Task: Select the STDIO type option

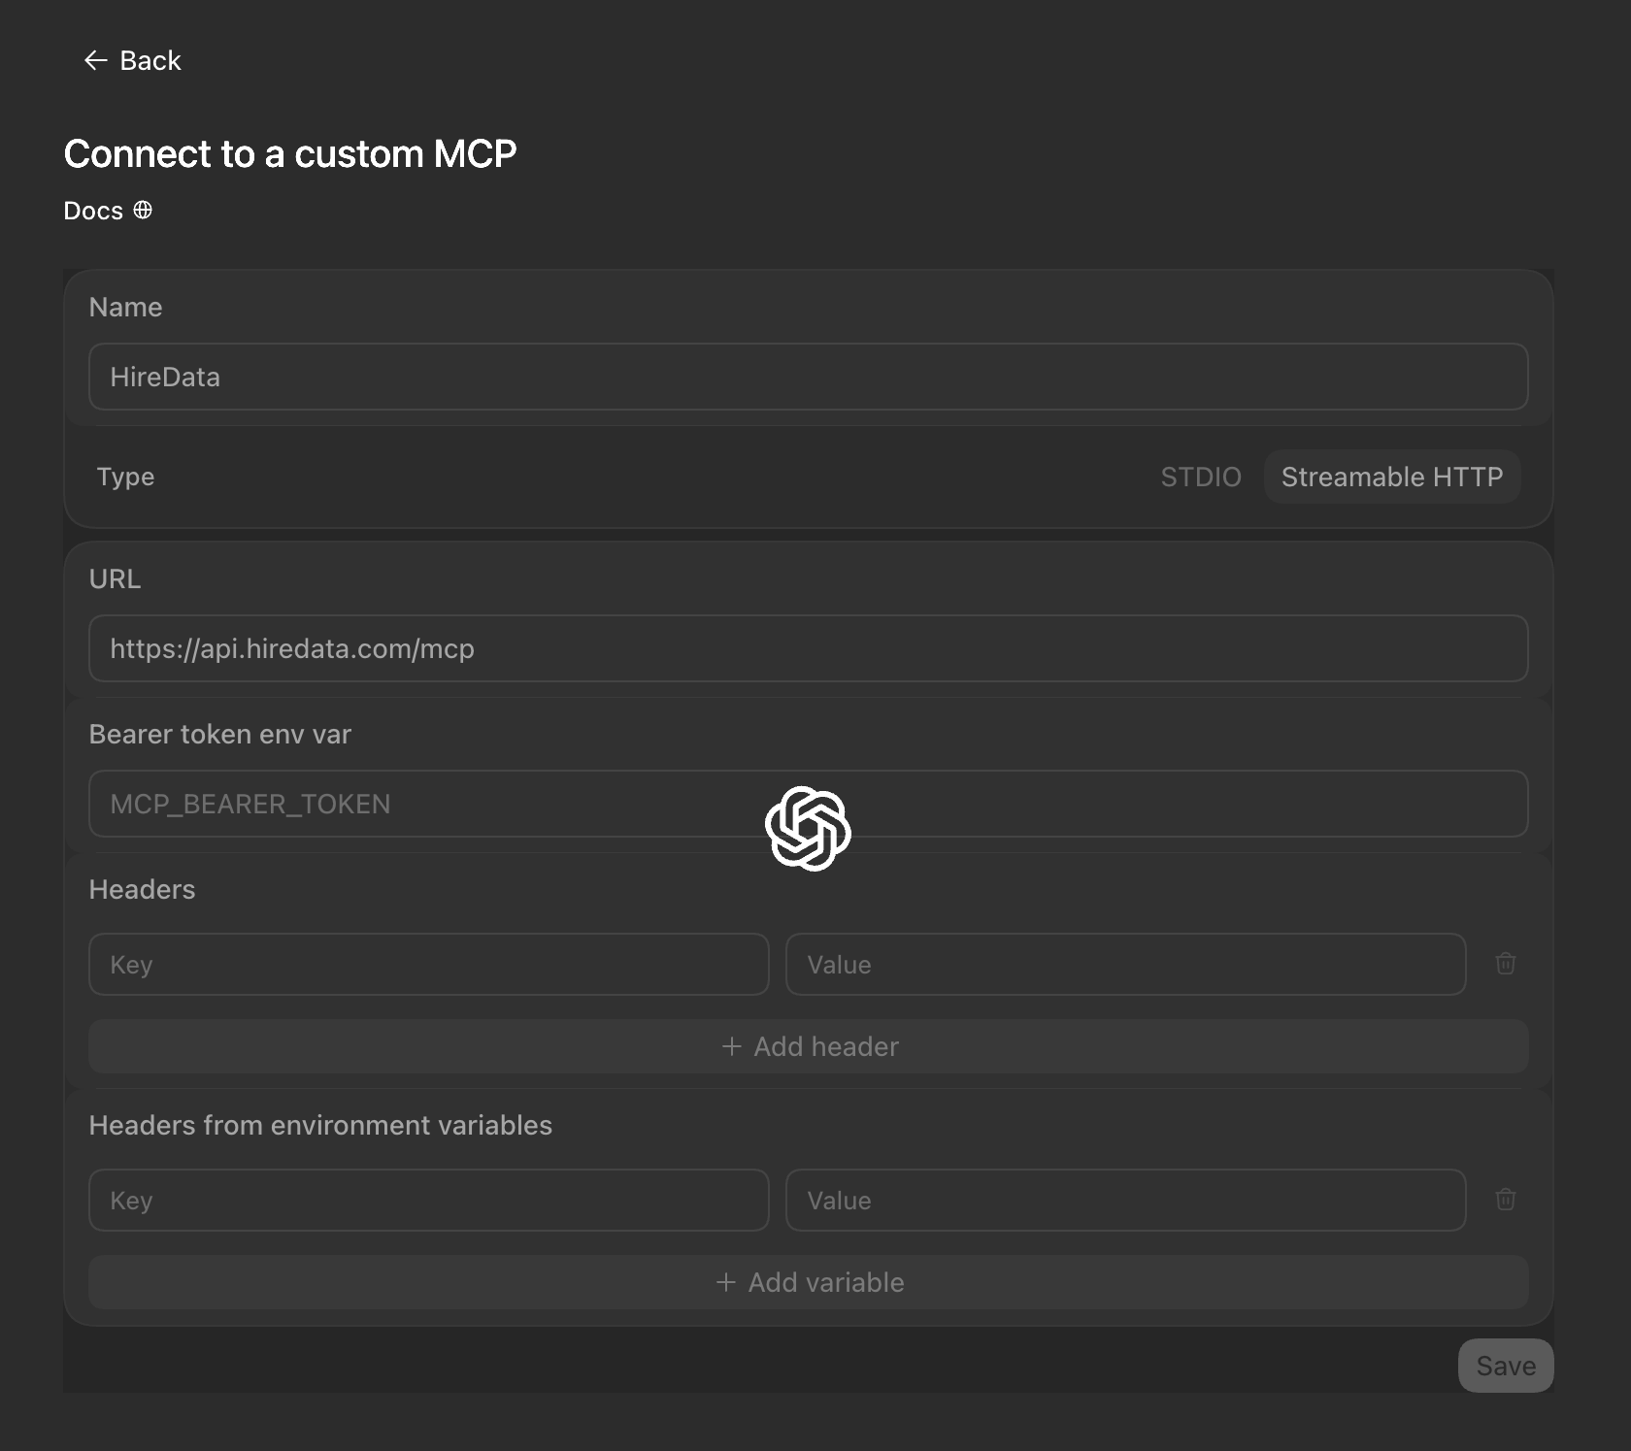Action: coord(1201,477)
